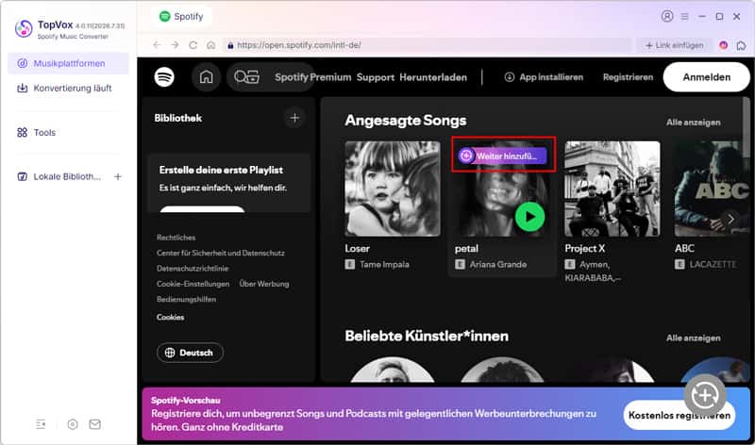Click Alle anzeigen next to Angesagte Songs

click(694, 123)
